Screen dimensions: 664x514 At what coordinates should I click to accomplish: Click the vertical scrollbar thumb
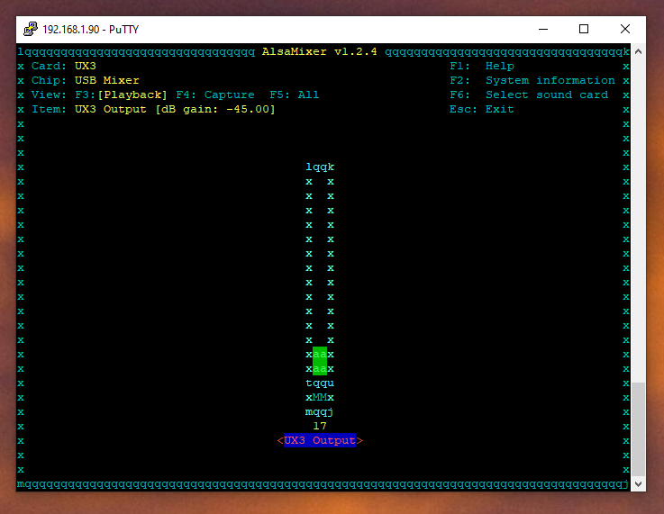point(640,428)
